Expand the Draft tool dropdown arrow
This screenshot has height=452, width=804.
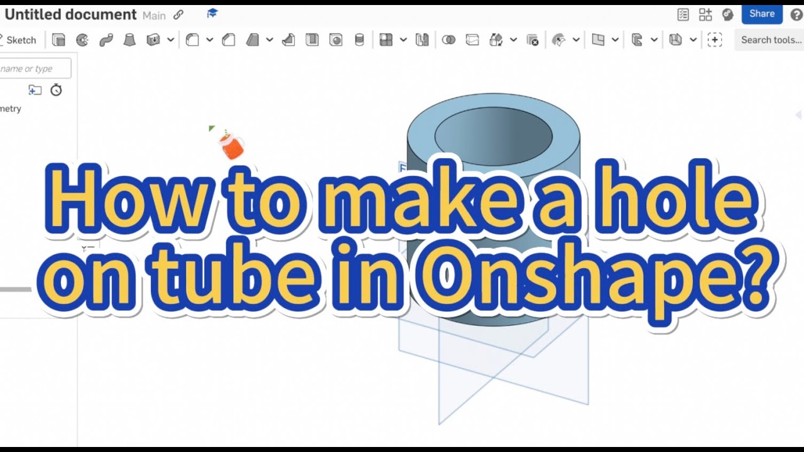coord(269,40)
